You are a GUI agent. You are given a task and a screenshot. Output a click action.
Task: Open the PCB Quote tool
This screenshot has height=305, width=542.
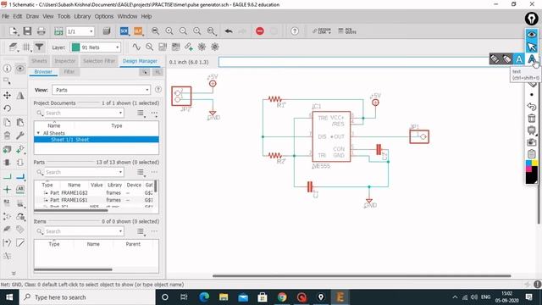click(x=347, y=31)
